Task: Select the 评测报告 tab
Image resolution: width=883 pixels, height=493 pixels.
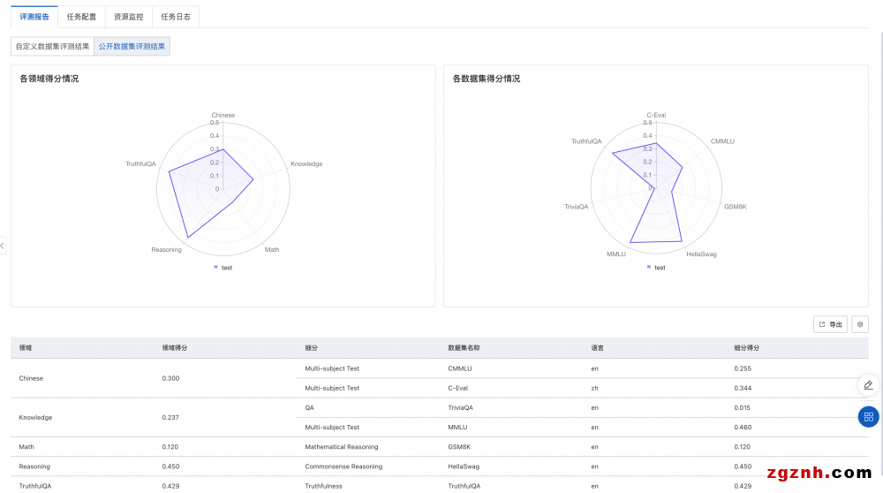Action: (34, 17)
